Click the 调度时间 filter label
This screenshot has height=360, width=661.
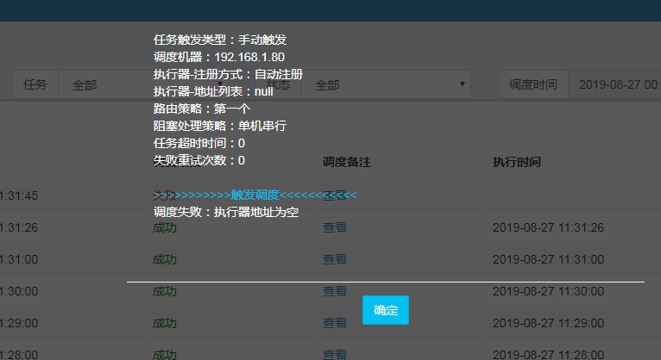533,85
